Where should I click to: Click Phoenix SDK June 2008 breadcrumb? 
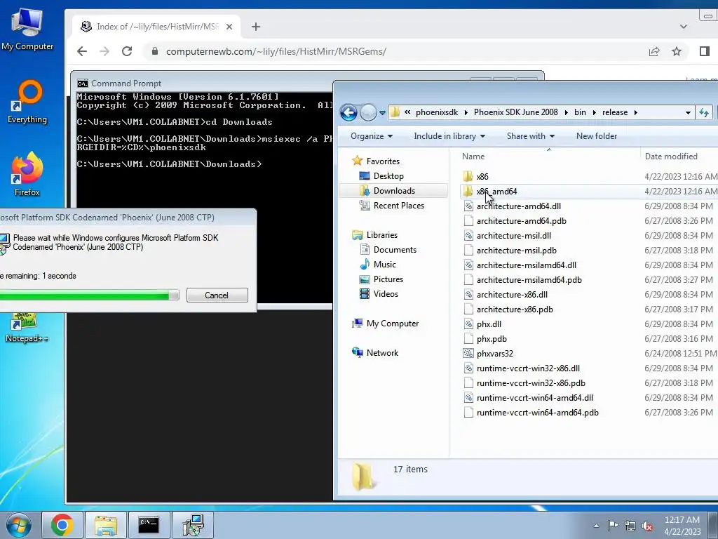(515, 112)
